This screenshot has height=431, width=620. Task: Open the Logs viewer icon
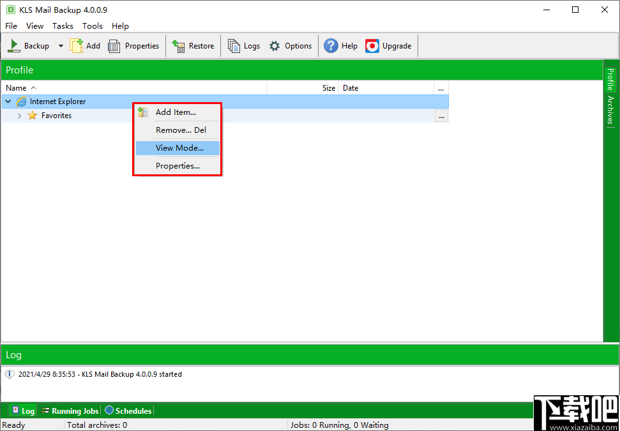232,45
